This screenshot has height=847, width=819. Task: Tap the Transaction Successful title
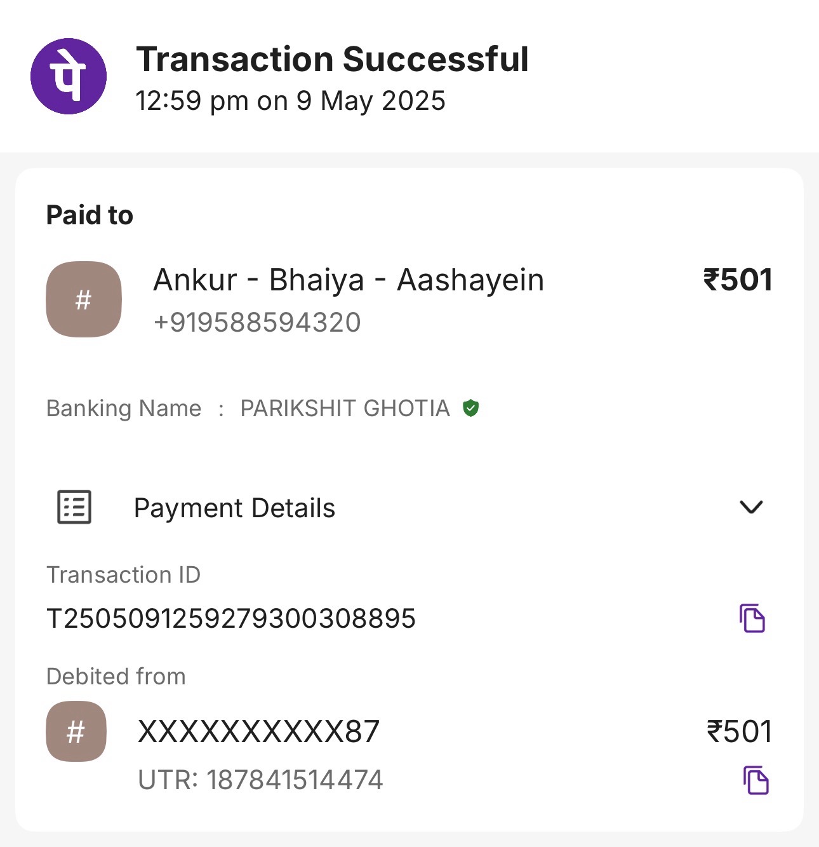pos(332,60)
